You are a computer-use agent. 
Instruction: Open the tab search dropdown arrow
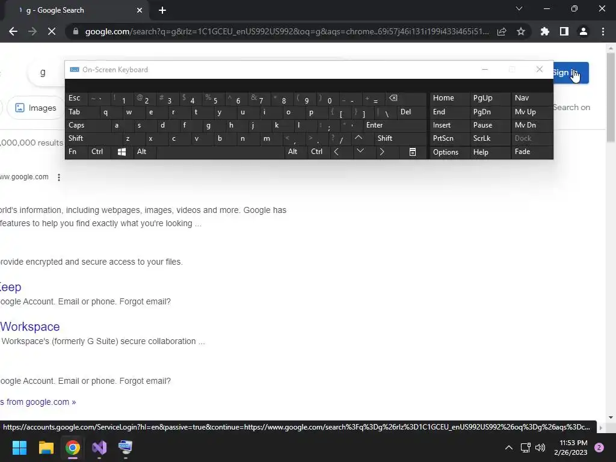519,8
